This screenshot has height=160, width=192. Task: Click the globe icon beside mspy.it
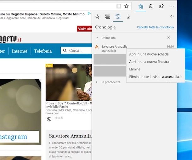pos(49,119)
